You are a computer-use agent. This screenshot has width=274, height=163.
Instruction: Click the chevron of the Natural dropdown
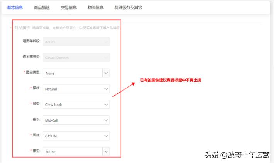click(x=106, y=89)
